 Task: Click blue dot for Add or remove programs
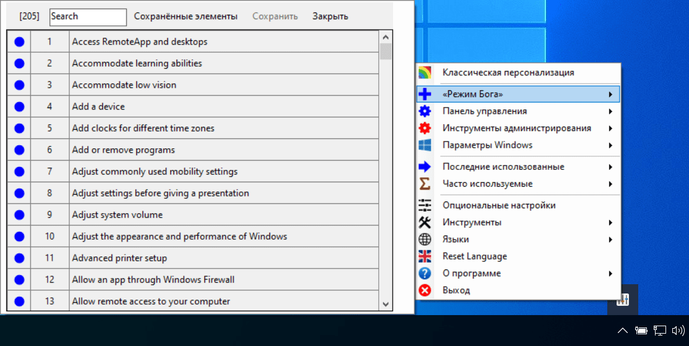(19, 150)
